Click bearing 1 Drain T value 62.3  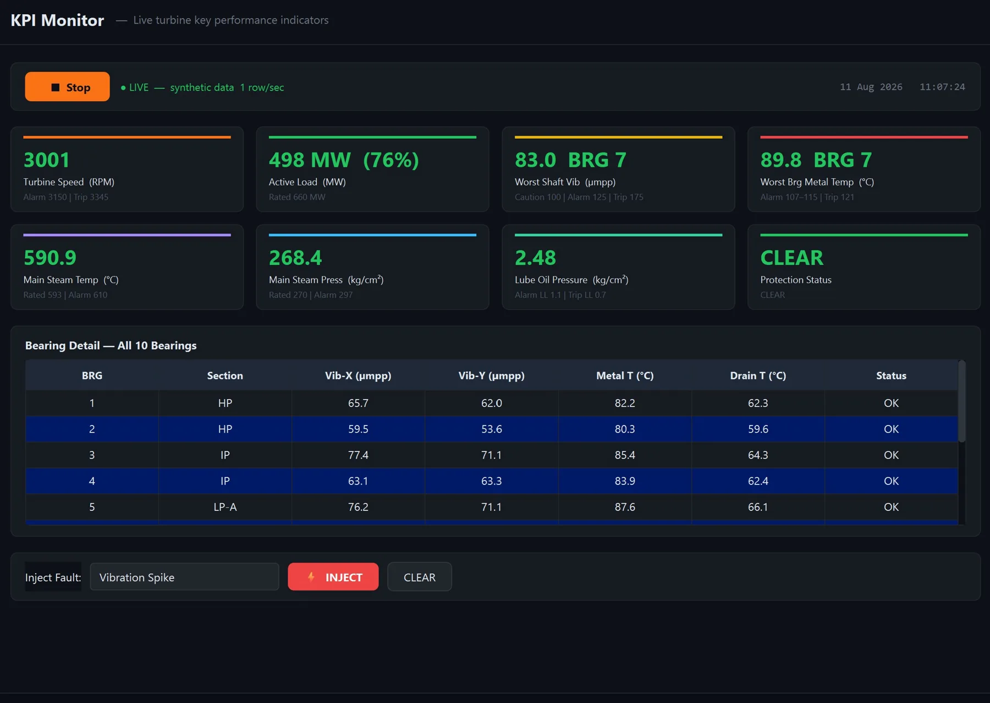(x=758, y=403)
